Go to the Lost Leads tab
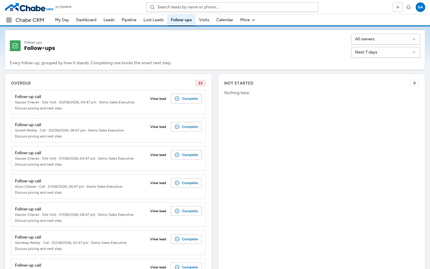 [153, 20]
